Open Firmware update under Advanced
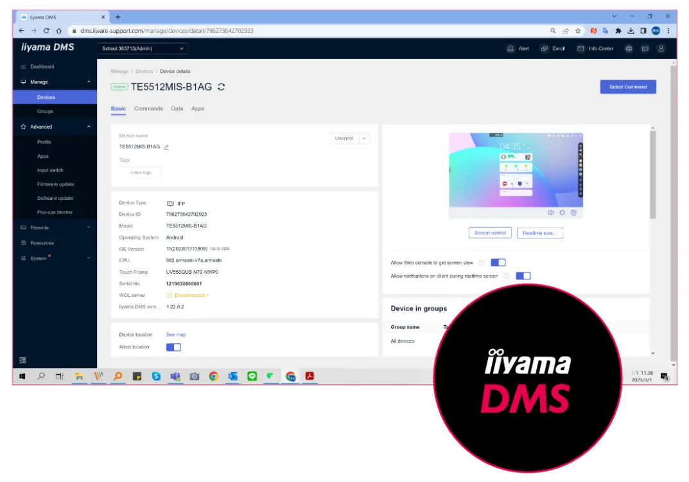Image resolution: width=689 pixels, height=482 pixels. pos(55,184)
